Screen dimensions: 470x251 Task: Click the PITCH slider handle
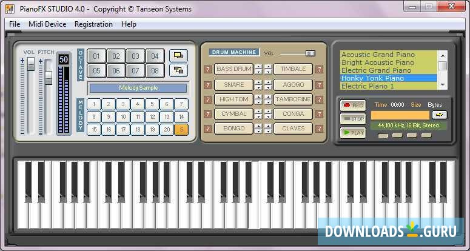[49, 78]
